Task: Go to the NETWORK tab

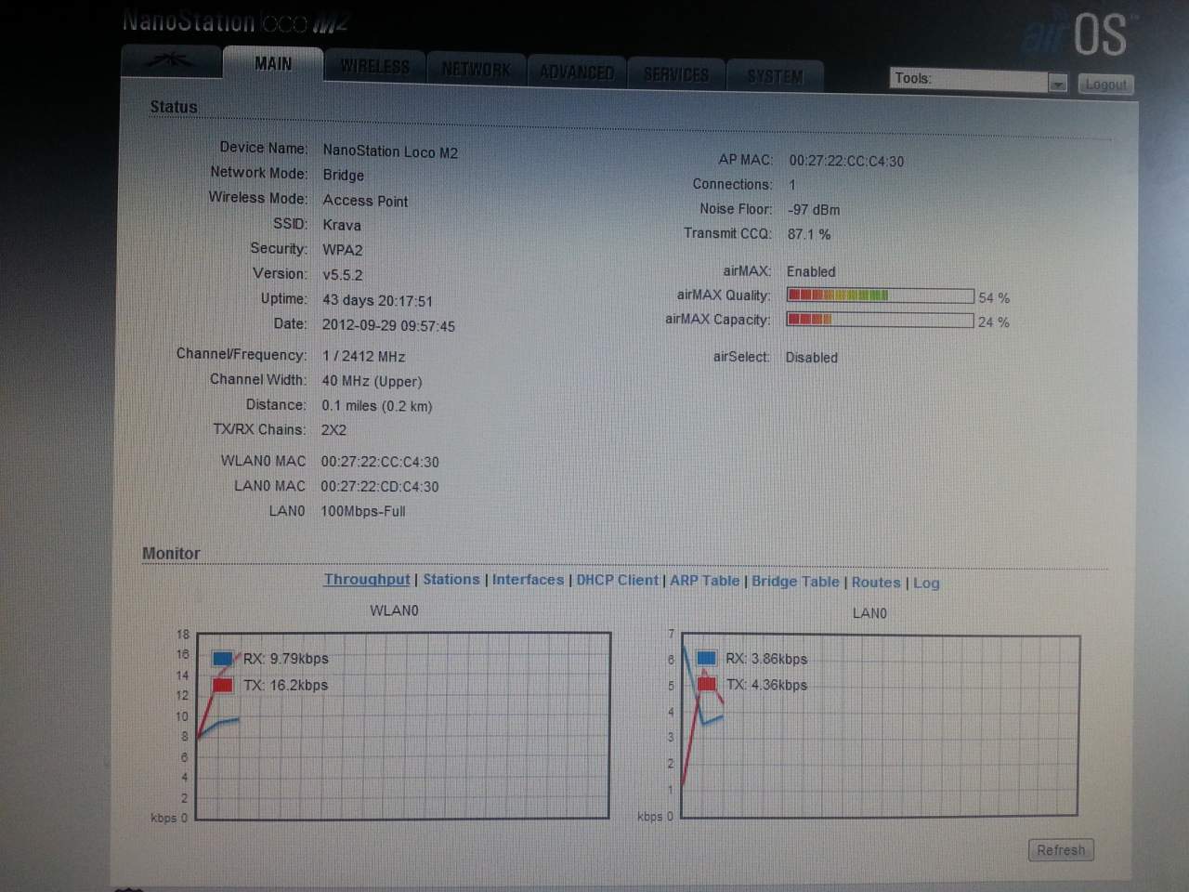Action: 476,70
